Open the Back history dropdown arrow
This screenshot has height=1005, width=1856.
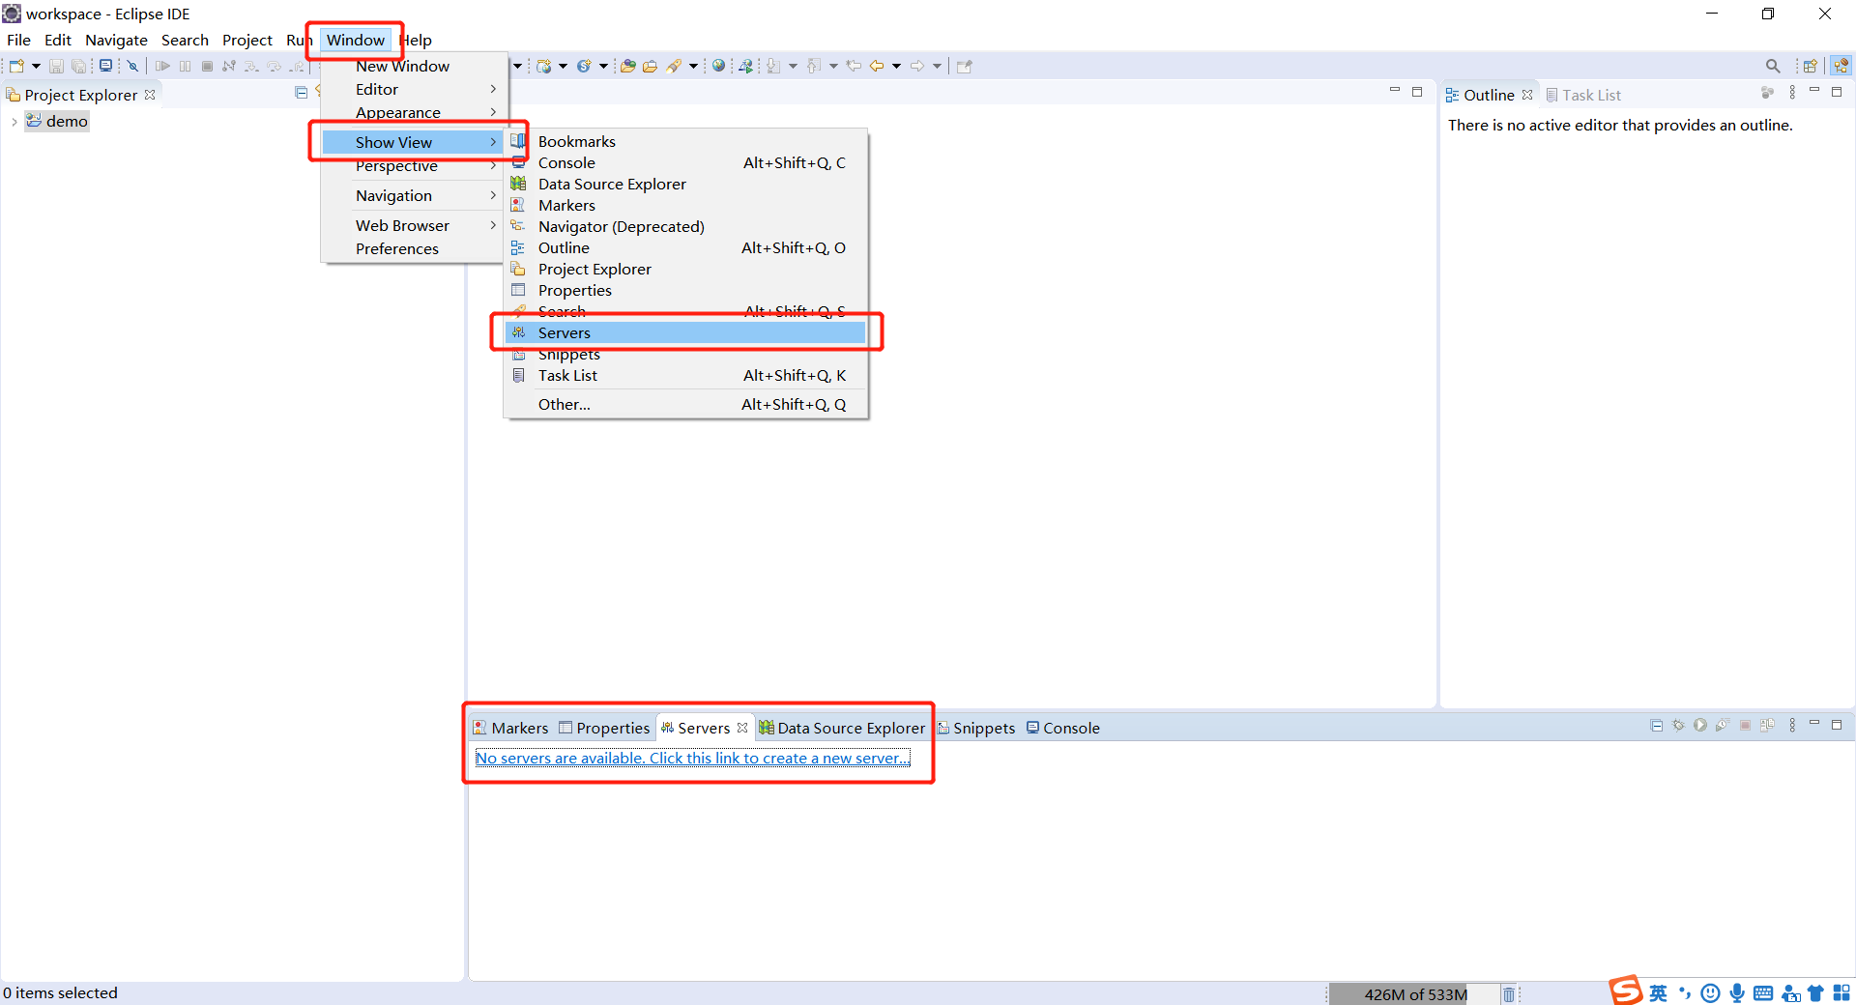click(896, 66)
